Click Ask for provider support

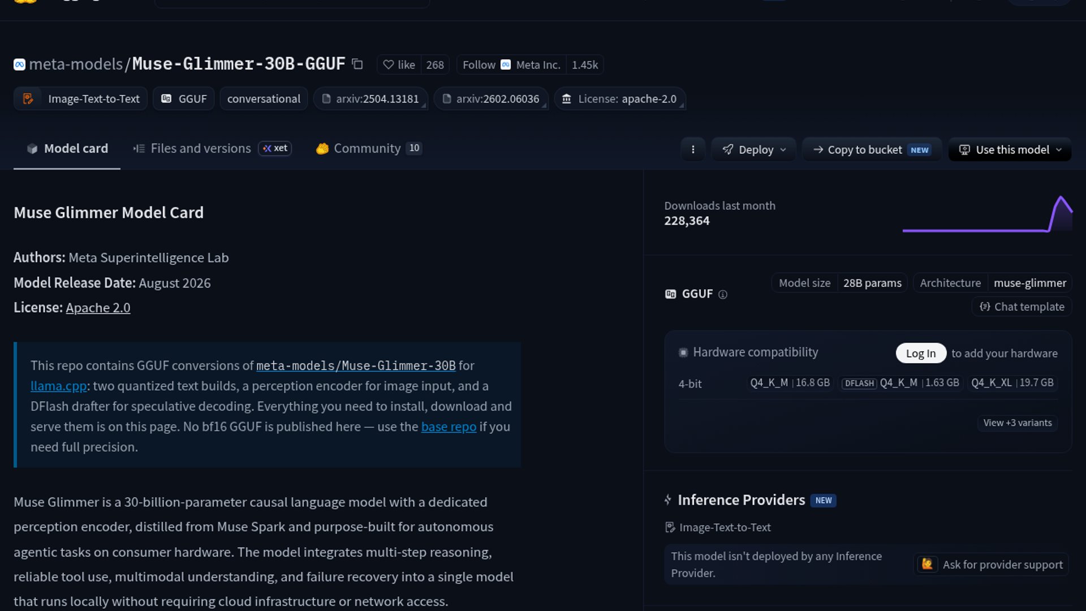(991, 565)
